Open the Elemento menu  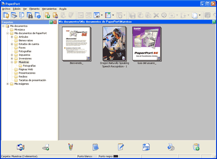pyautogui.click(x=34, y=9)
